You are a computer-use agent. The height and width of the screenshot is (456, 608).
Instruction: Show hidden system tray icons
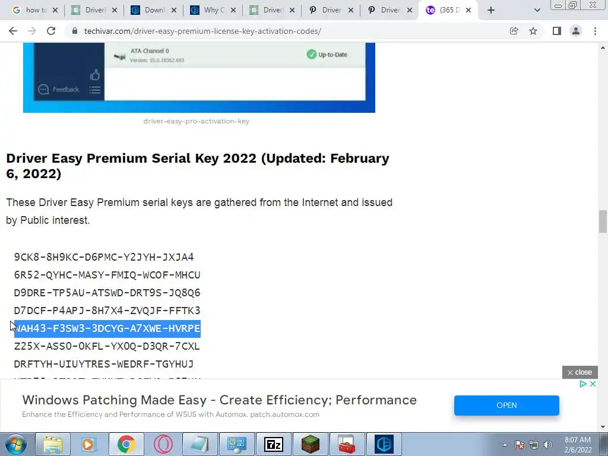click(x=505, y=445)
